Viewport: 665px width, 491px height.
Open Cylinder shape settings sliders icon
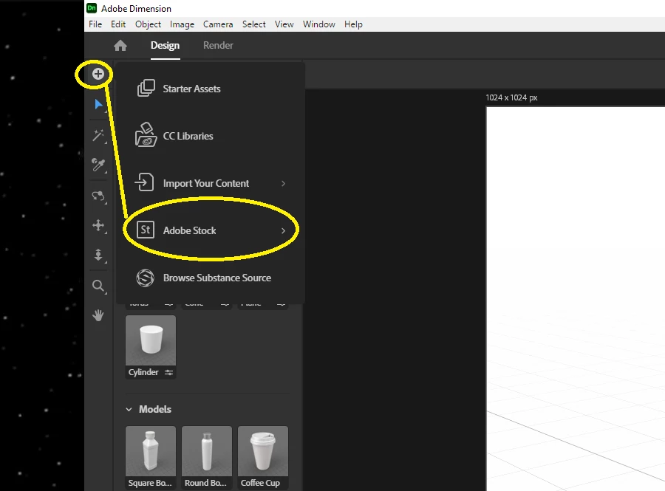168,372
